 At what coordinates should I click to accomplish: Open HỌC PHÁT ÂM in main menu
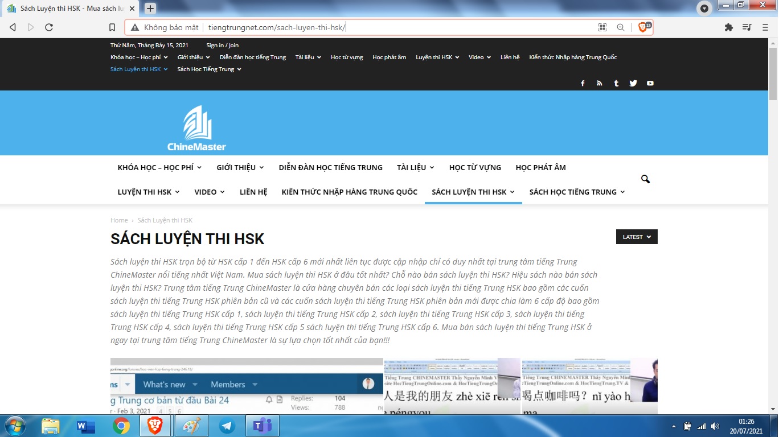pyautogui.click(x=541, y=167)
